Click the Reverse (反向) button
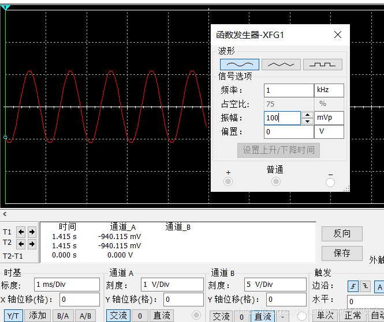Viewport: 384px width, 322px height. pos(342,234)
